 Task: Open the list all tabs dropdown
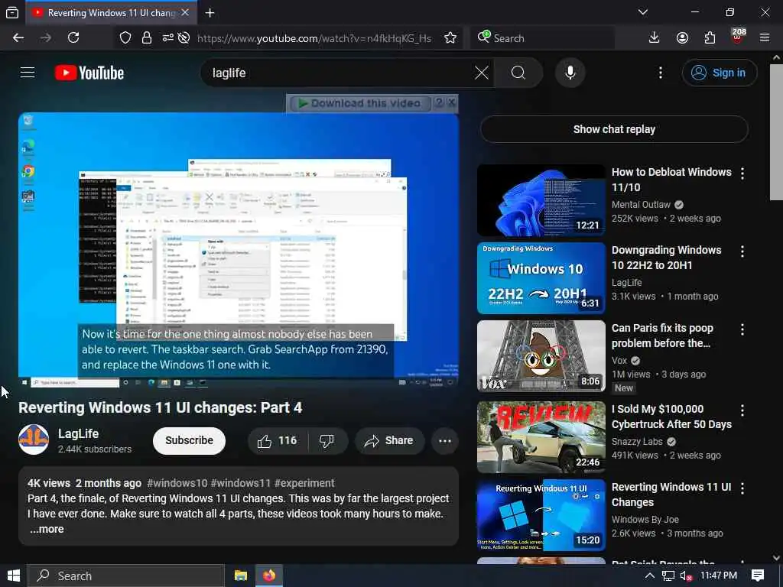pos(643,12)
